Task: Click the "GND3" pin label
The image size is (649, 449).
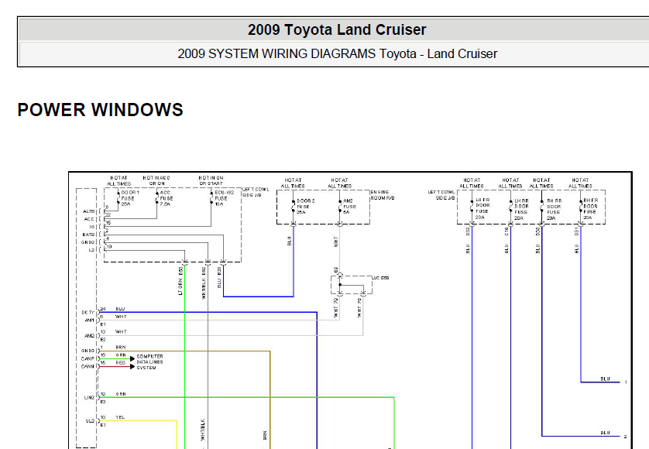Action: coord(88,351)
